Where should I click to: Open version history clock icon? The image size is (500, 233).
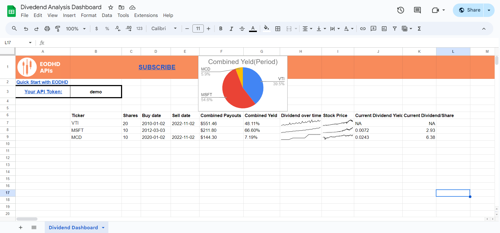(401, 10)
